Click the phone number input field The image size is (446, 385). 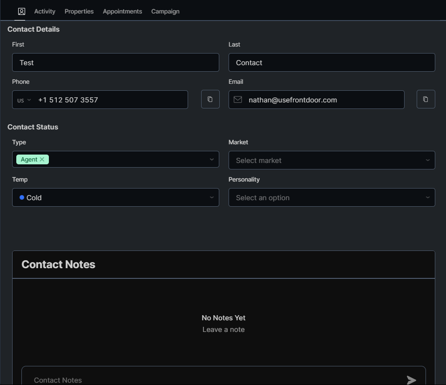[x=111, y=100]
